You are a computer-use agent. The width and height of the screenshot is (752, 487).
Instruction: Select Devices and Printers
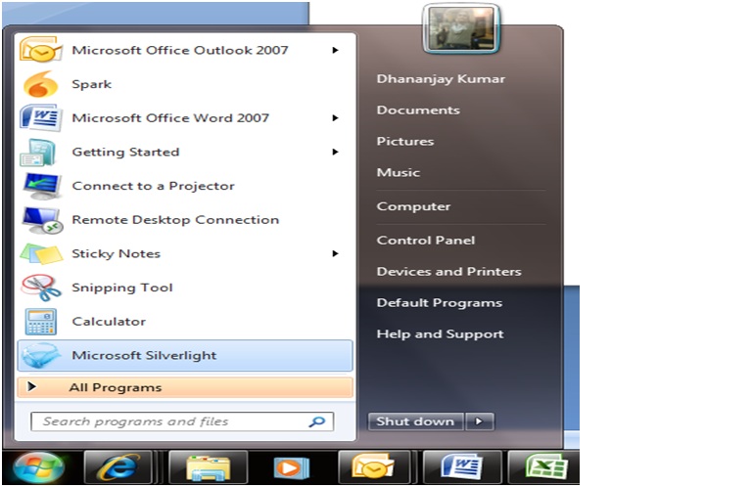[x=448, y=271]
